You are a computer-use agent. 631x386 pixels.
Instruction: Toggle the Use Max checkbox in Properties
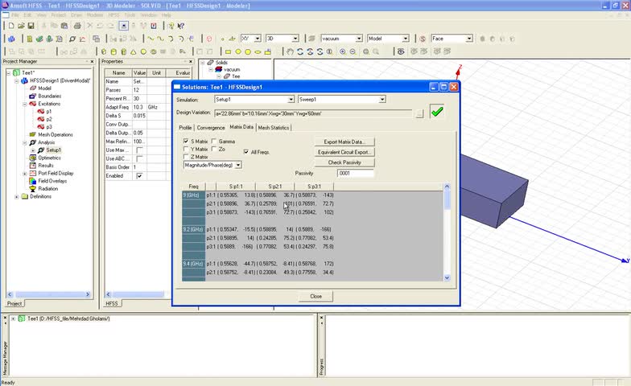pos(139,150)
